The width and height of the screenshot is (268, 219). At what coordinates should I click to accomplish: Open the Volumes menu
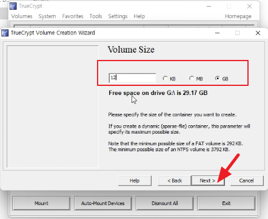(22, 16)
